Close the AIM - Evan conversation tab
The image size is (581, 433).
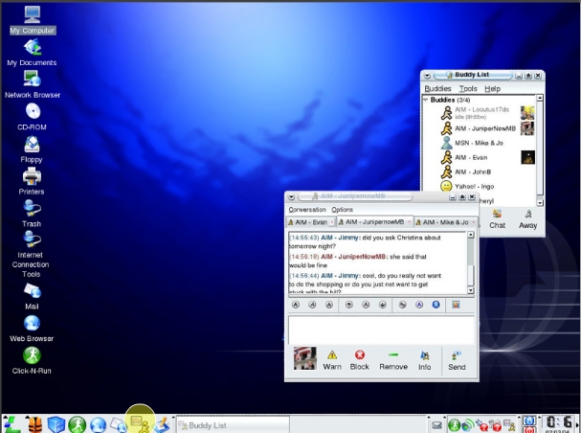[331, 222]
